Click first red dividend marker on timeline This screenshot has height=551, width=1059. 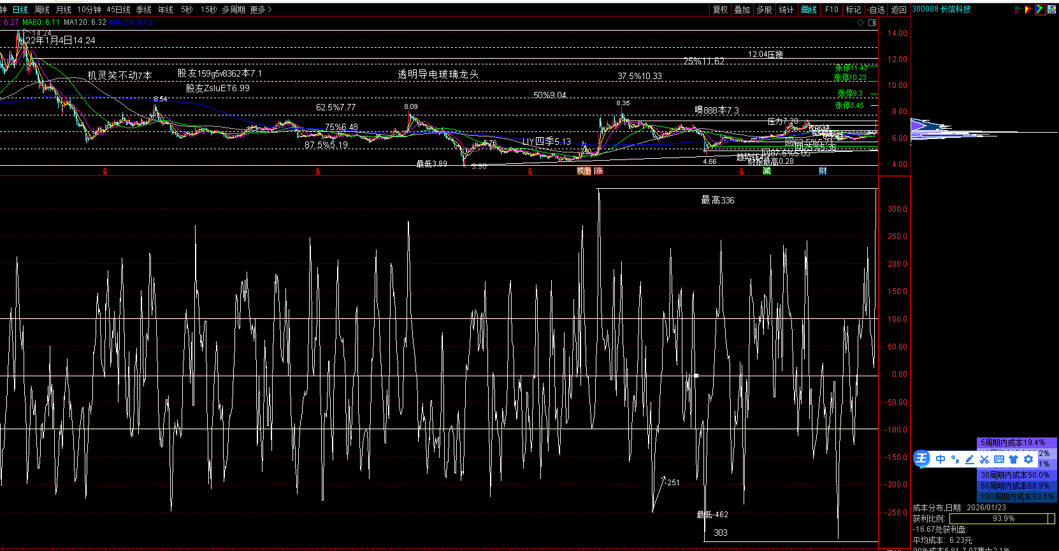[x=104, y=172]
